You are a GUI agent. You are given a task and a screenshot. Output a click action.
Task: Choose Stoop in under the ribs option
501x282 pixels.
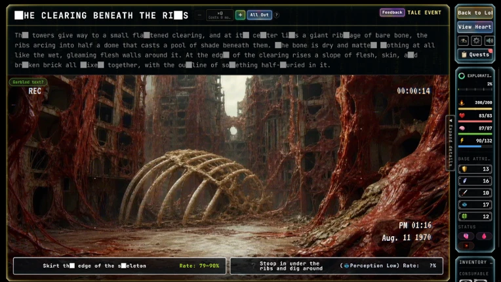336,266
